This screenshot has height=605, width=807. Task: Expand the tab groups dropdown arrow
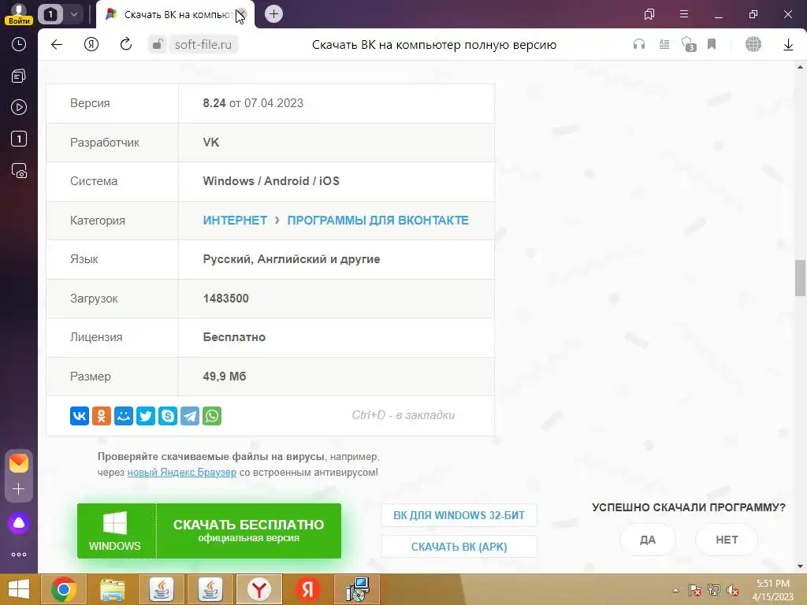74,14
